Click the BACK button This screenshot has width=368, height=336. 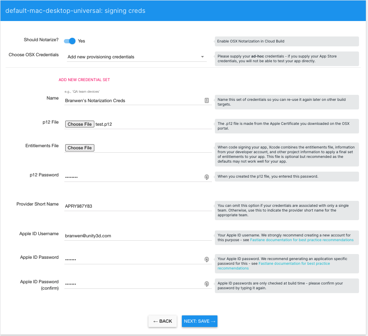162,321
